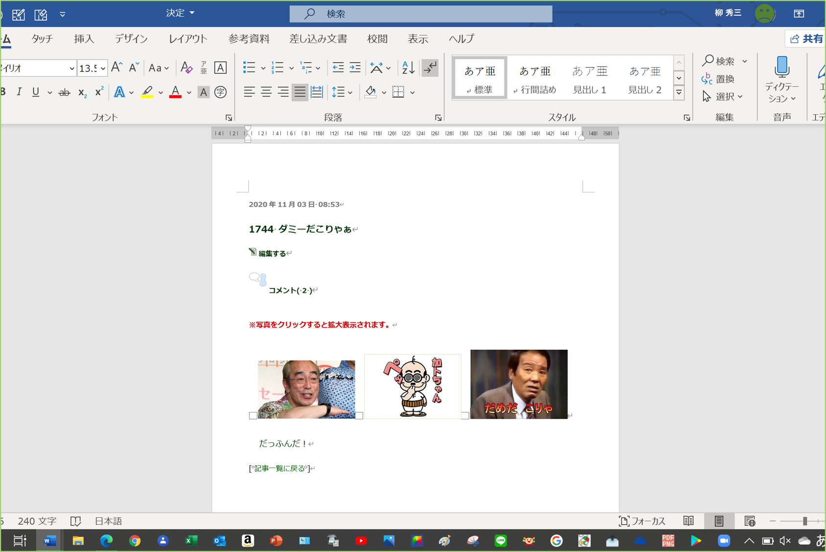826x552 pixels.
Task: Expand the styles gallery more arrow
Action: [x=679, y=92]
